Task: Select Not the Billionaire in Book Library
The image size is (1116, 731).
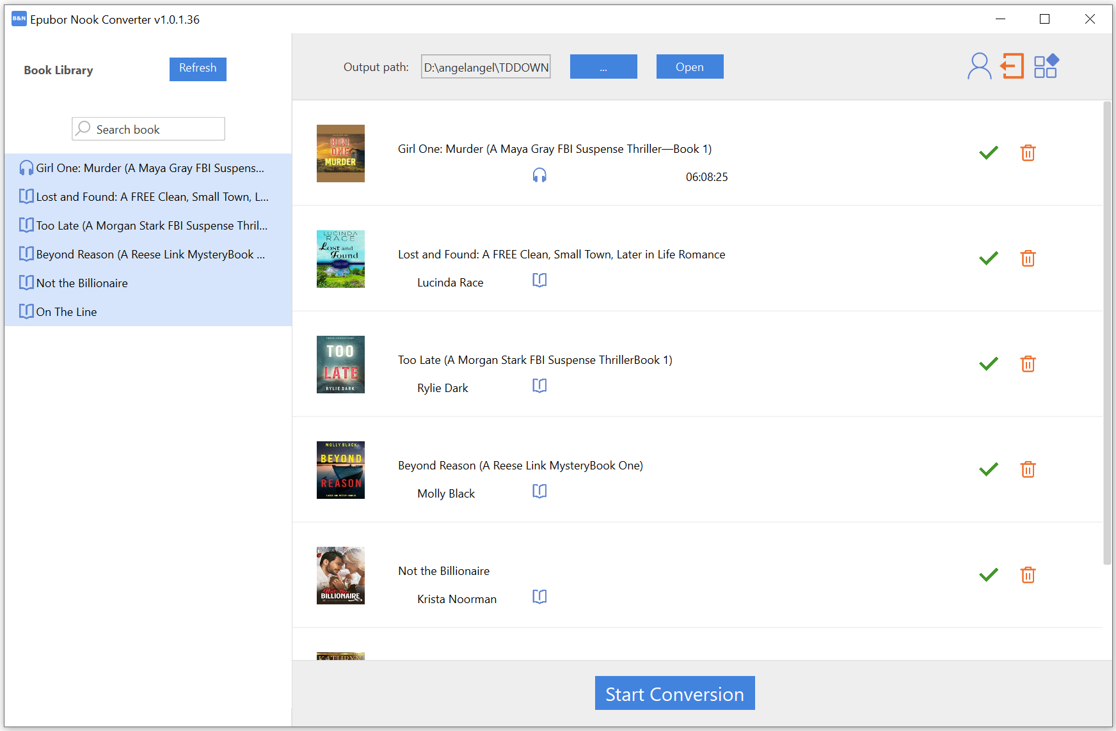Action: pos(148,283)
